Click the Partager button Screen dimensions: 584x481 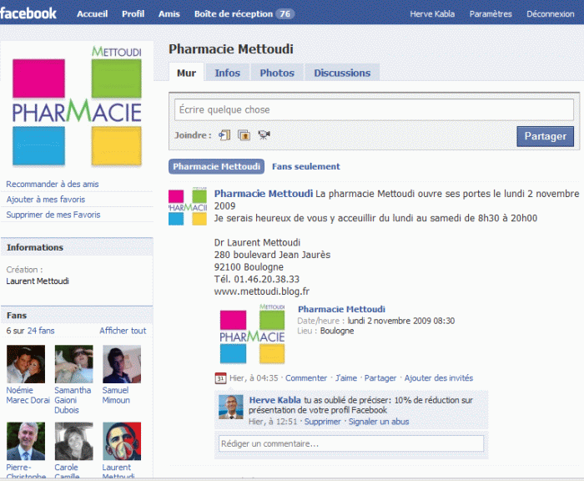pos(546,136)
